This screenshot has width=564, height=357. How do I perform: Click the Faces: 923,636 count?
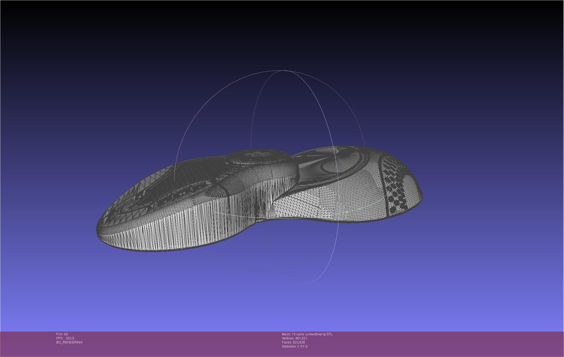tap(293, 342)
